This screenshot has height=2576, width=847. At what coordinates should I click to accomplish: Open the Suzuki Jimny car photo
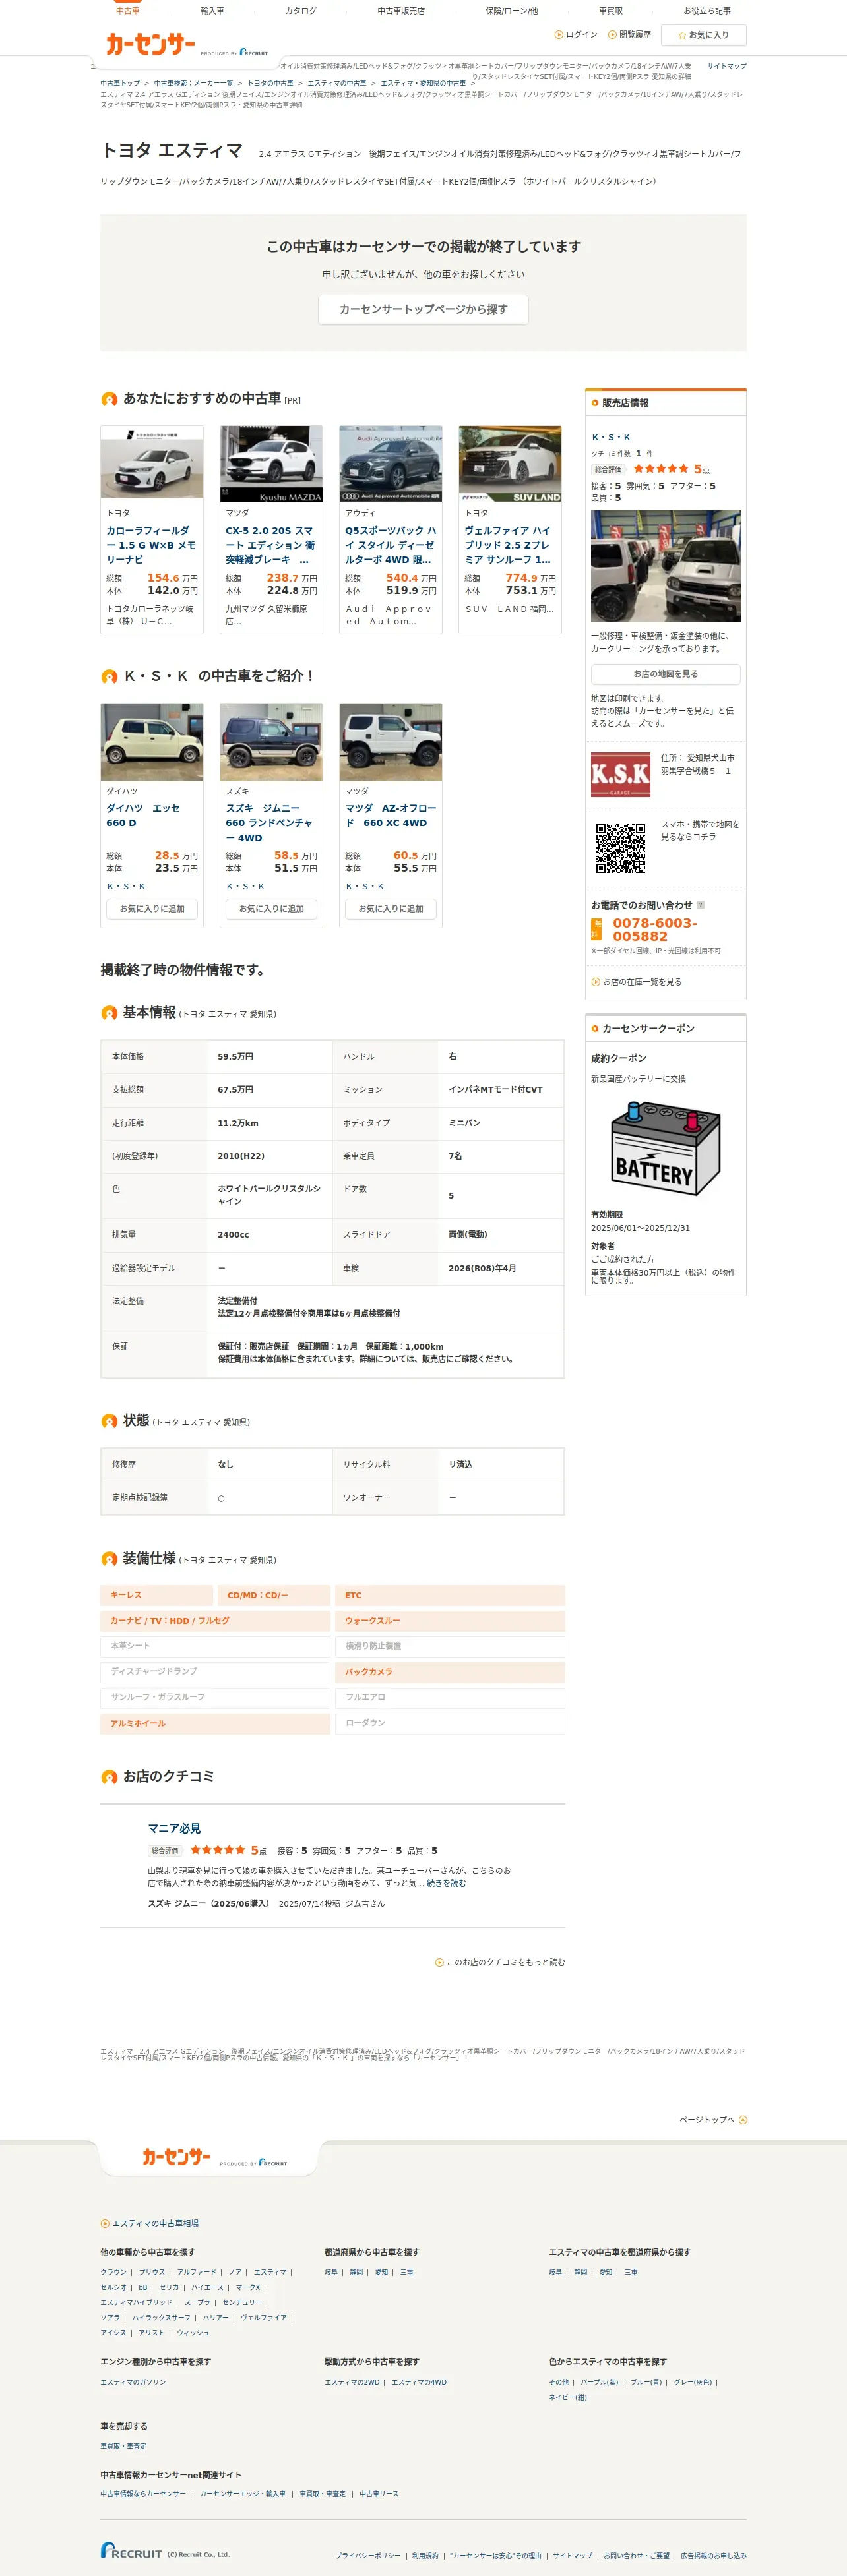pos(271,742)
